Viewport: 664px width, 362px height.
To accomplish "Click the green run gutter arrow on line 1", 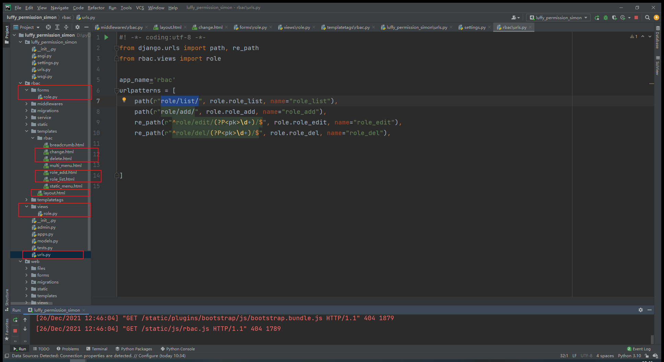I will point(106,37).
